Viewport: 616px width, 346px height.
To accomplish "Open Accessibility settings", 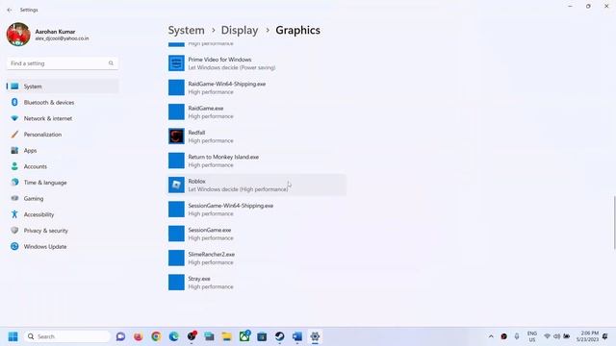I will tap(63, 214).
